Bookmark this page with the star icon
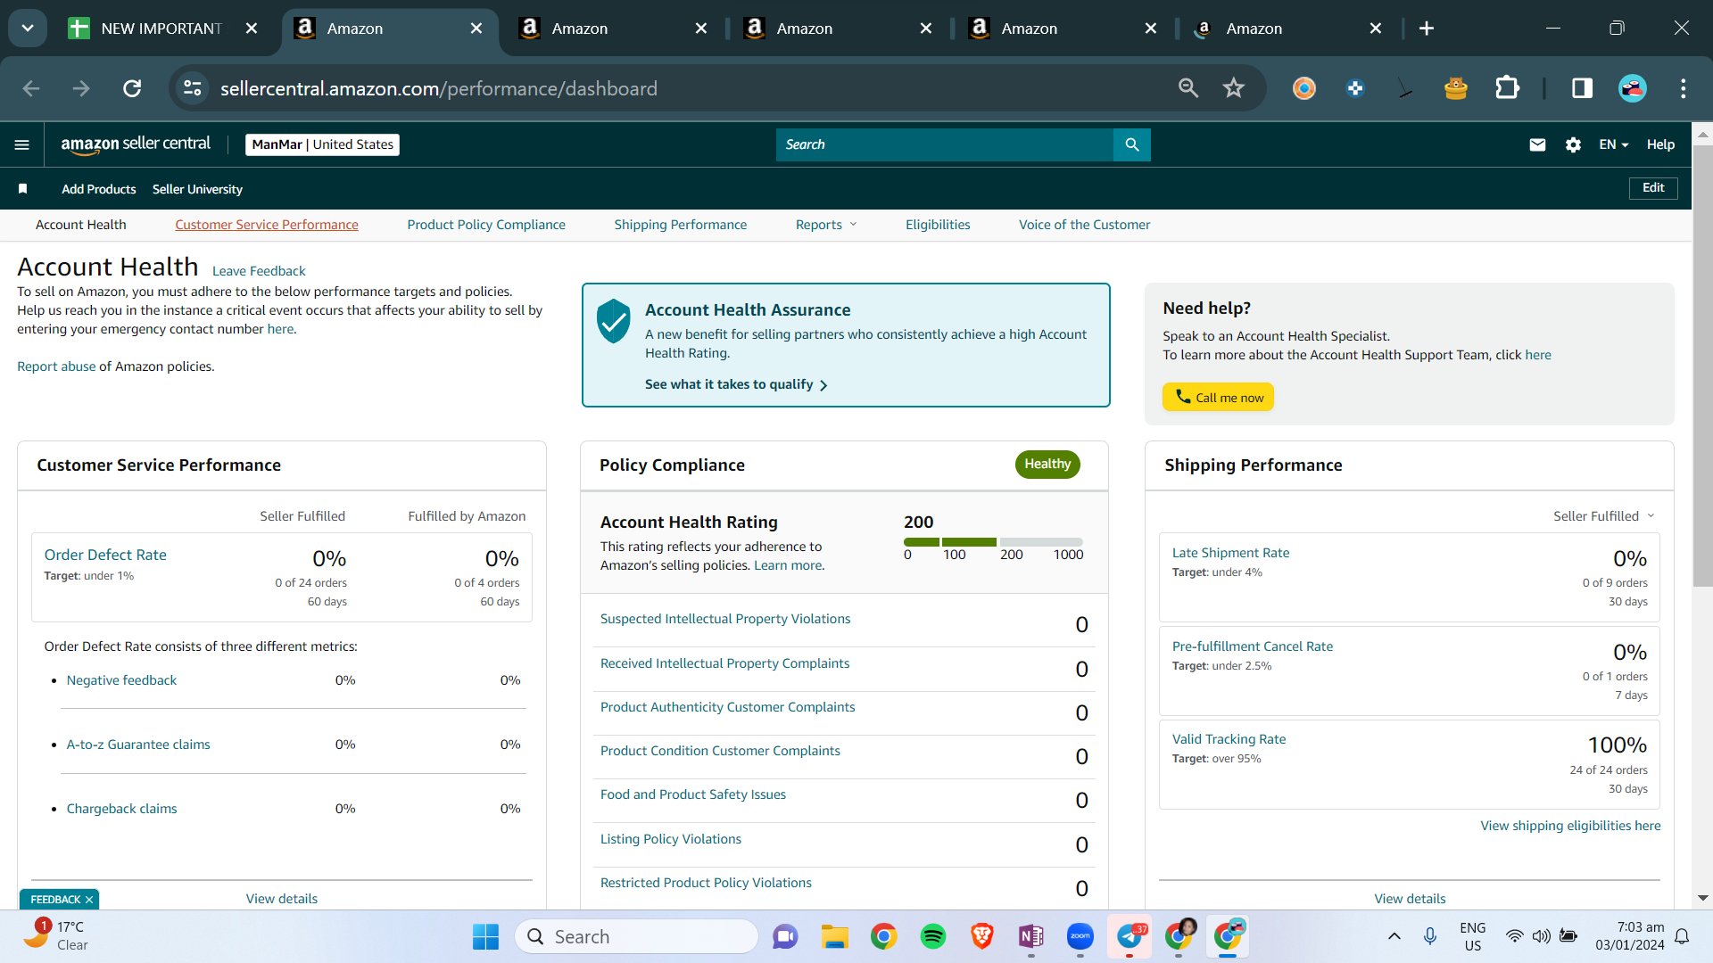The image size is (1713, 963). 1234,88
